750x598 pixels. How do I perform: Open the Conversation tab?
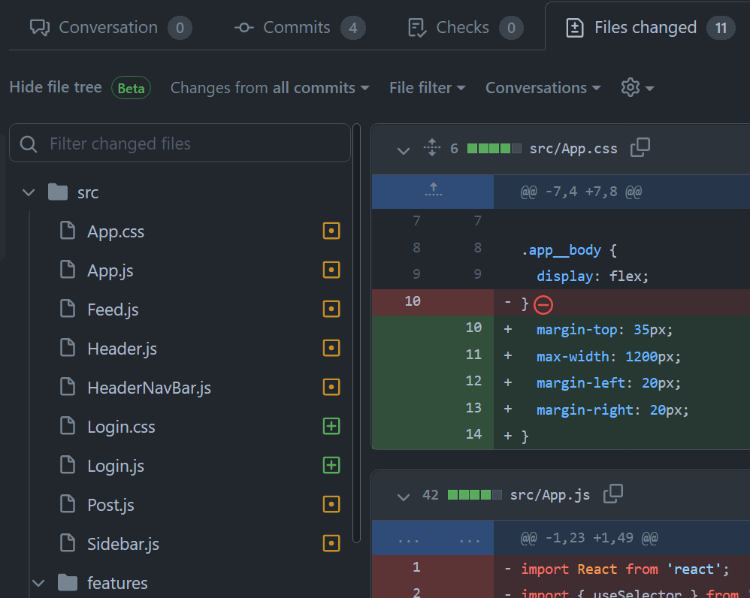click(110, 28)
